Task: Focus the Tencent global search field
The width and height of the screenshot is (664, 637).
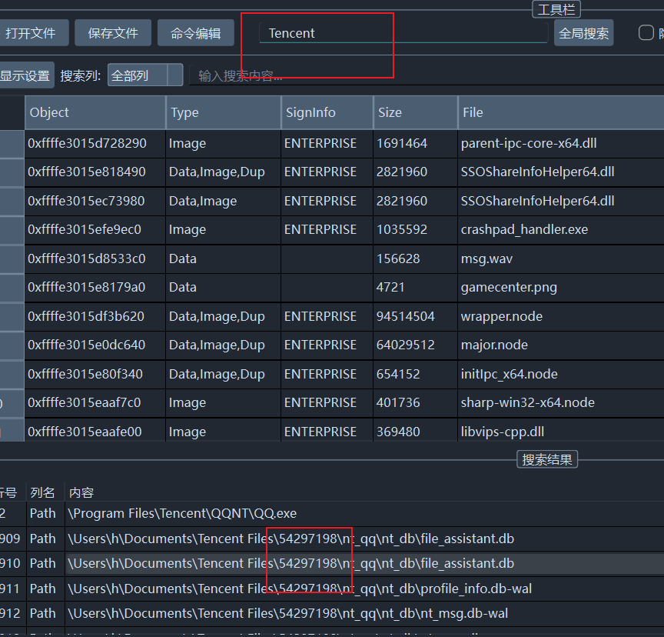Action: coord(403,32)
